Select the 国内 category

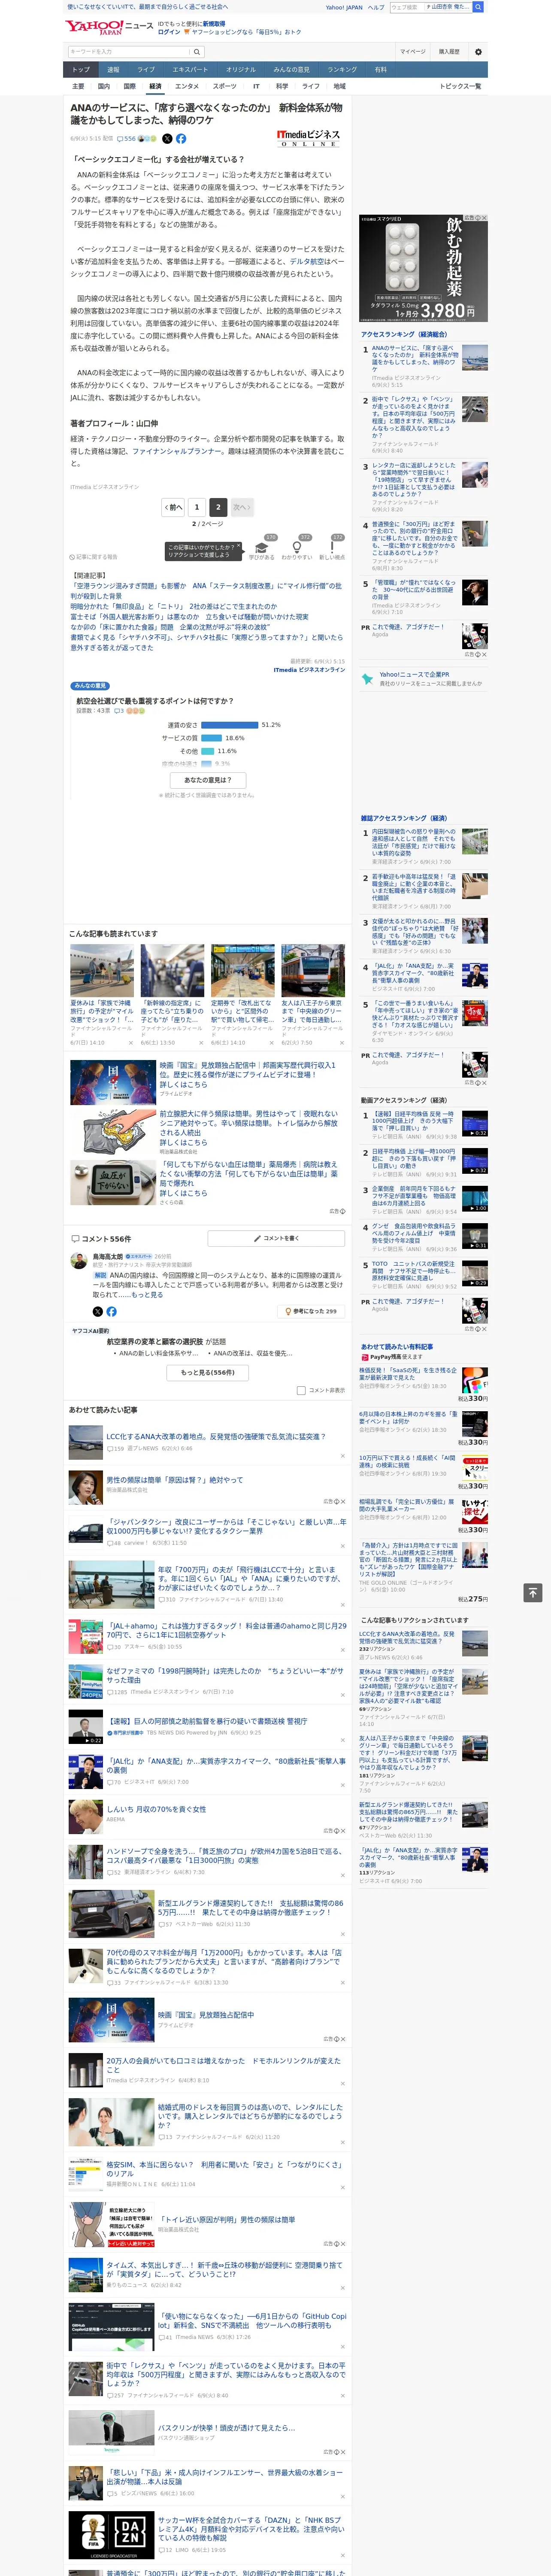pyautogui.click(x=104, y=87)
